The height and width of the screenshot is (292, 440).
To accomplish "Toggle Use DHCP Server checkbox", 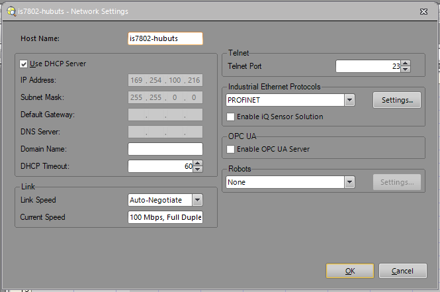I will click(24, 64).
